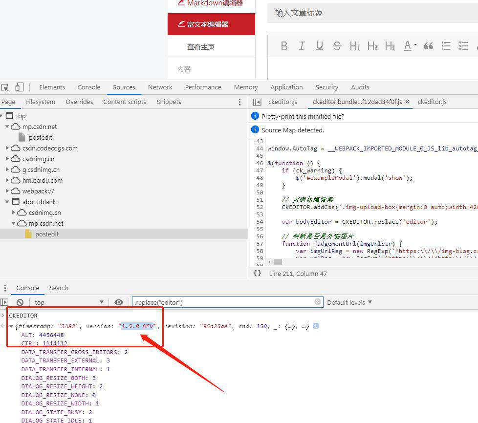Close ckeditor.bundle file tab
Image resolution: width=478 pixels, height=423 pixels.
407,102
